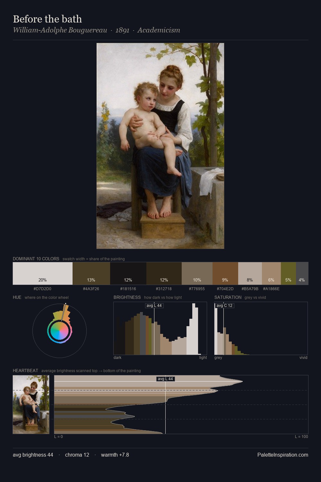Click 'swatch width = share of the painting' caption

click(93, 259)
